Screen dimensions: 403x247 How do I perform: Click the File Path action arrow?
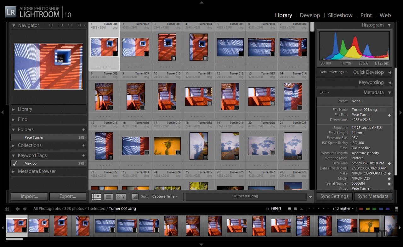389,115
